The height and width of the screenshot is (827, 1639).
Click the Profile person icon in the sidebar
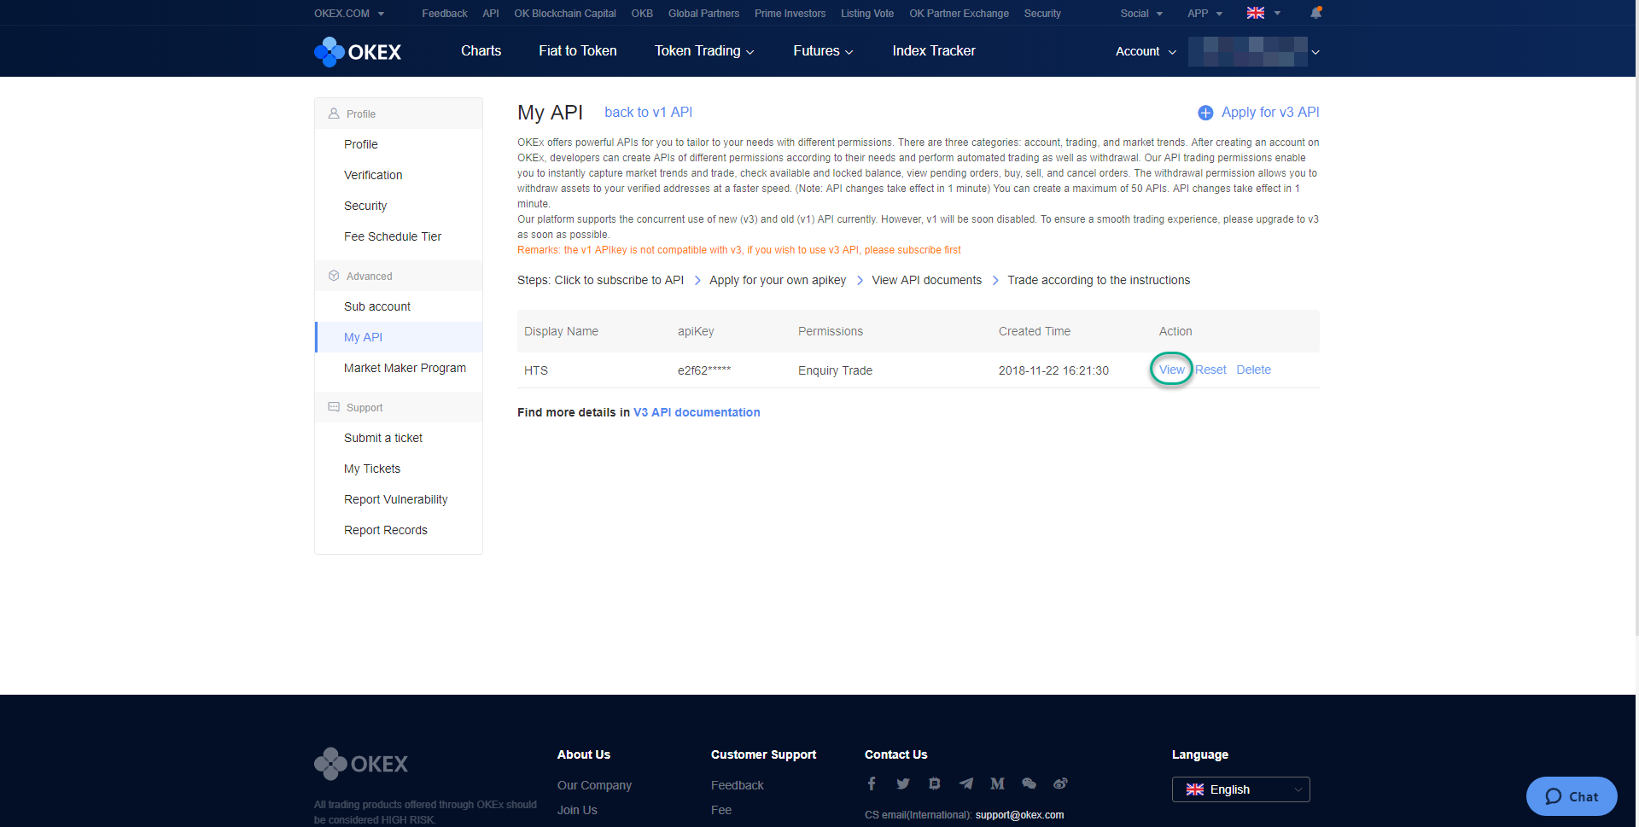pyautogui.click(x=334, y=113)
